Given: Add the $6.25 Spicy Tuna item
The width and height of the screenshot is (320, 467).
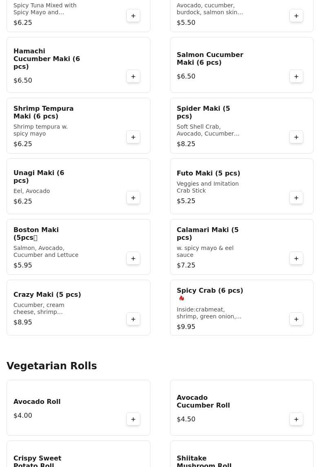Looking at the screenshot, I should 133,16.
